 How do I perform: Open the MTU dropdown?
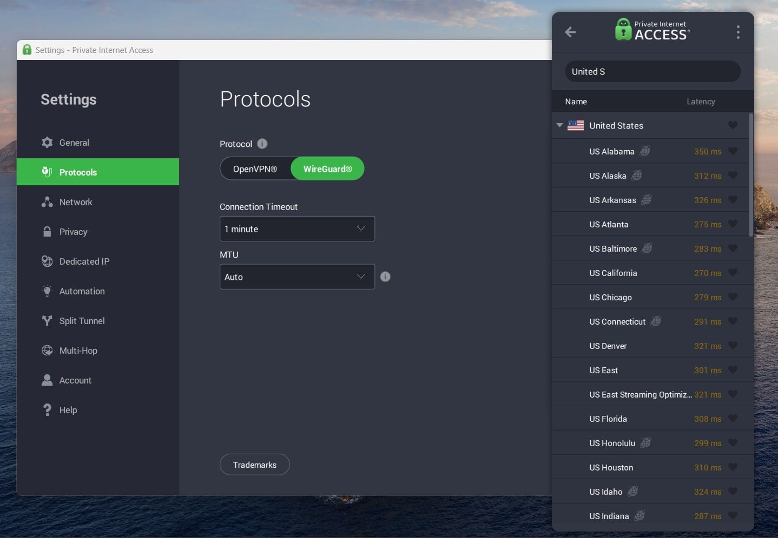pos(296,277)
